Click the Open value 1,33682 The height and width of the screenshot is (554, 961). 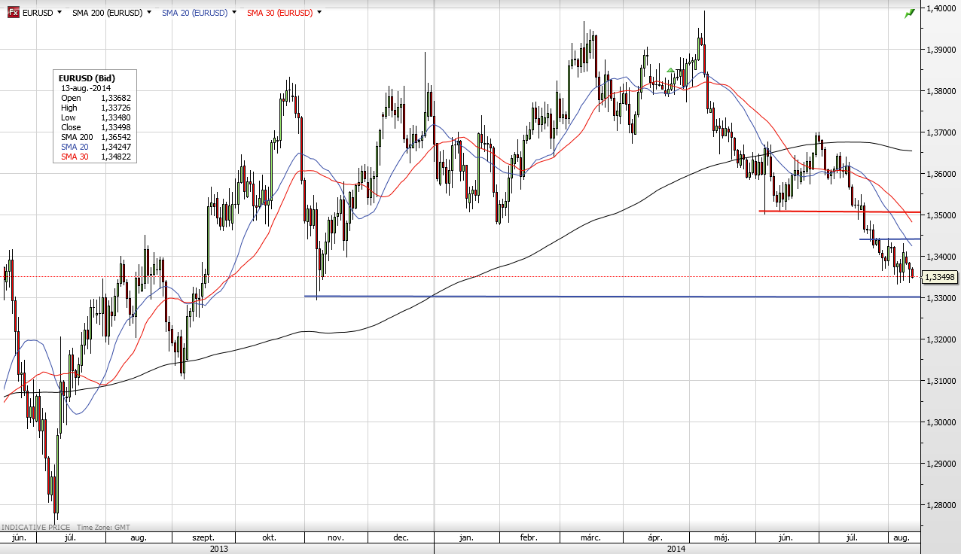(116, 98)
